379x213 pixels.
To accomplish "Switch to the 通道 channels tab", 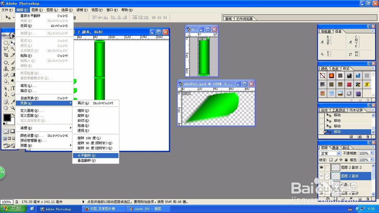I will pos(335,147).
